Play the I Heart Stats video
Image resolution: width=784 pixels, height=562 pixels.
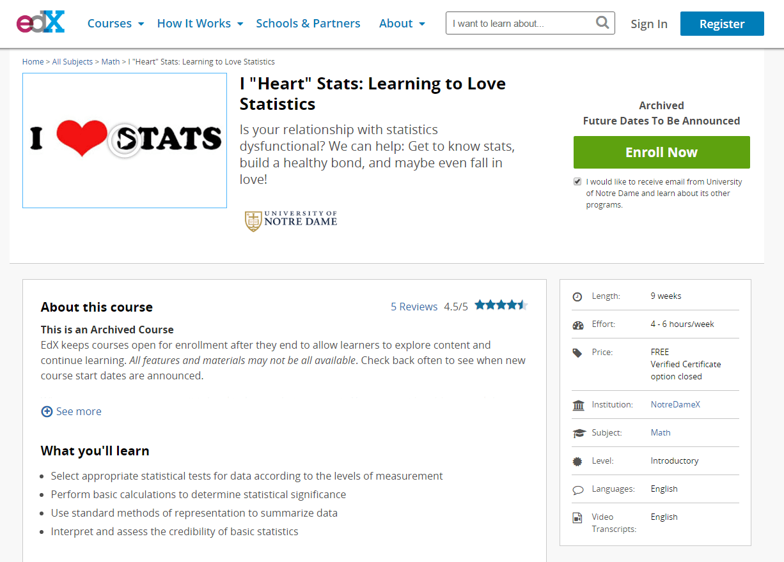tap(124, 140)
